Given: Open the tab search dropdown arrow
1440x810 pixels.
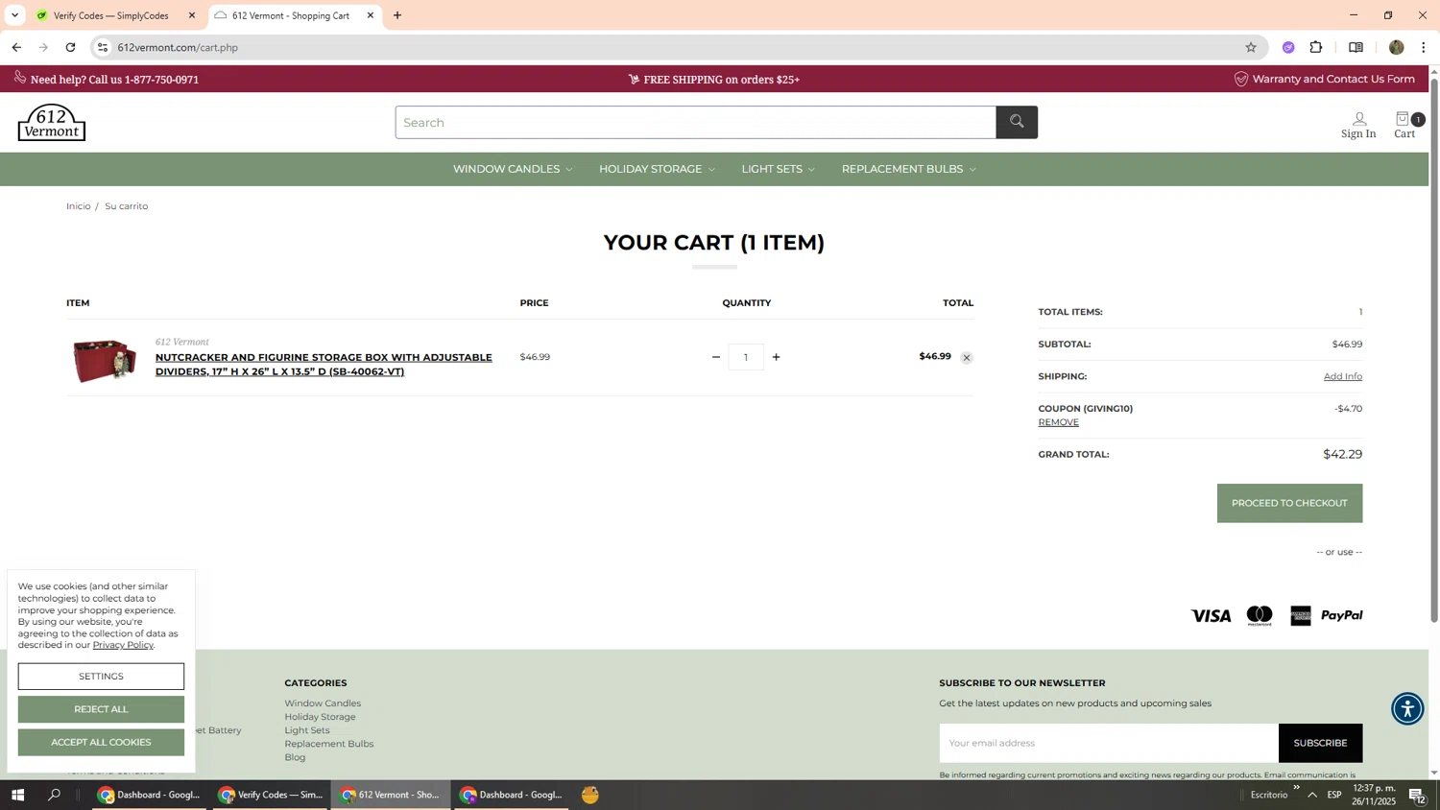Looking at the screenshot, I should 14,15.
